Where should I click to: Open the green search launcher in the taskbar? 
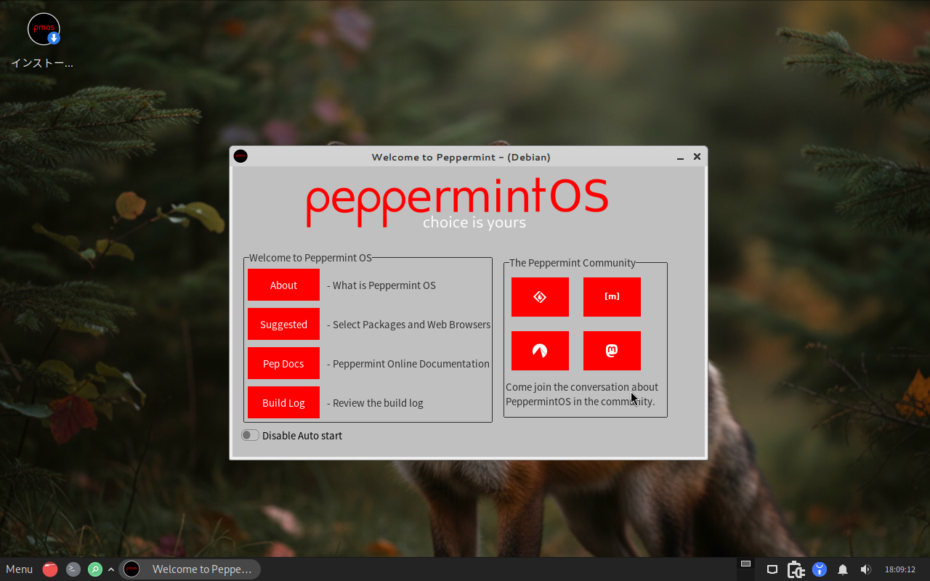coord(95,569)
